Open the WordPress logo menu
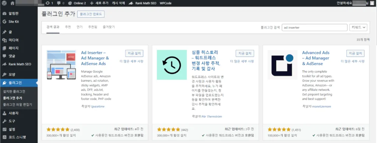The height and width of the screenshot is (143, 377). [4, 3]
